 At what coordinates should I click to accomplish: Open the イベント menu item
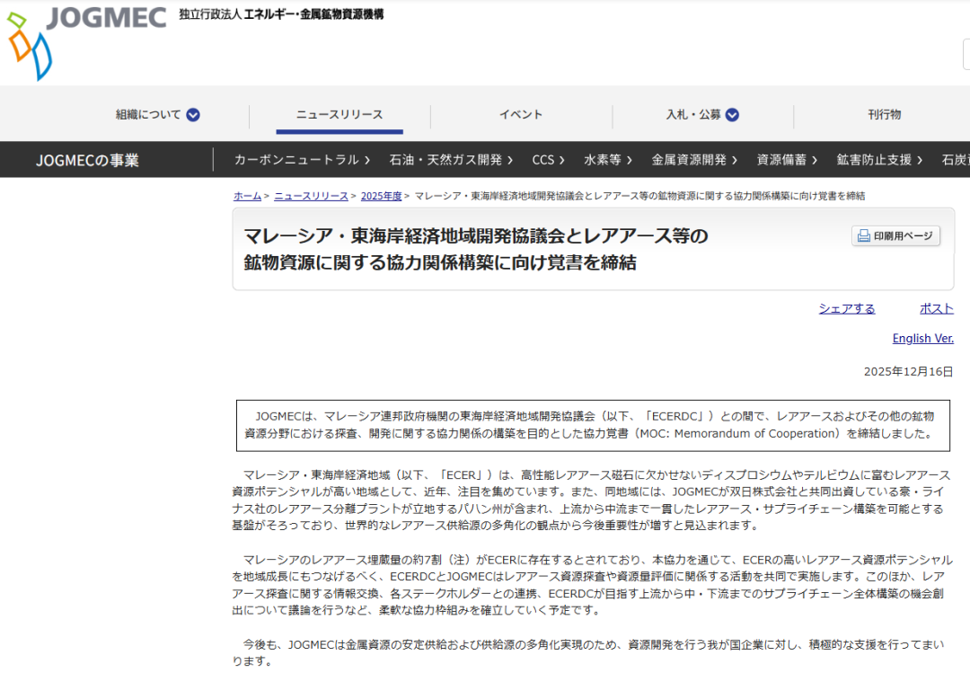(521, 115)
